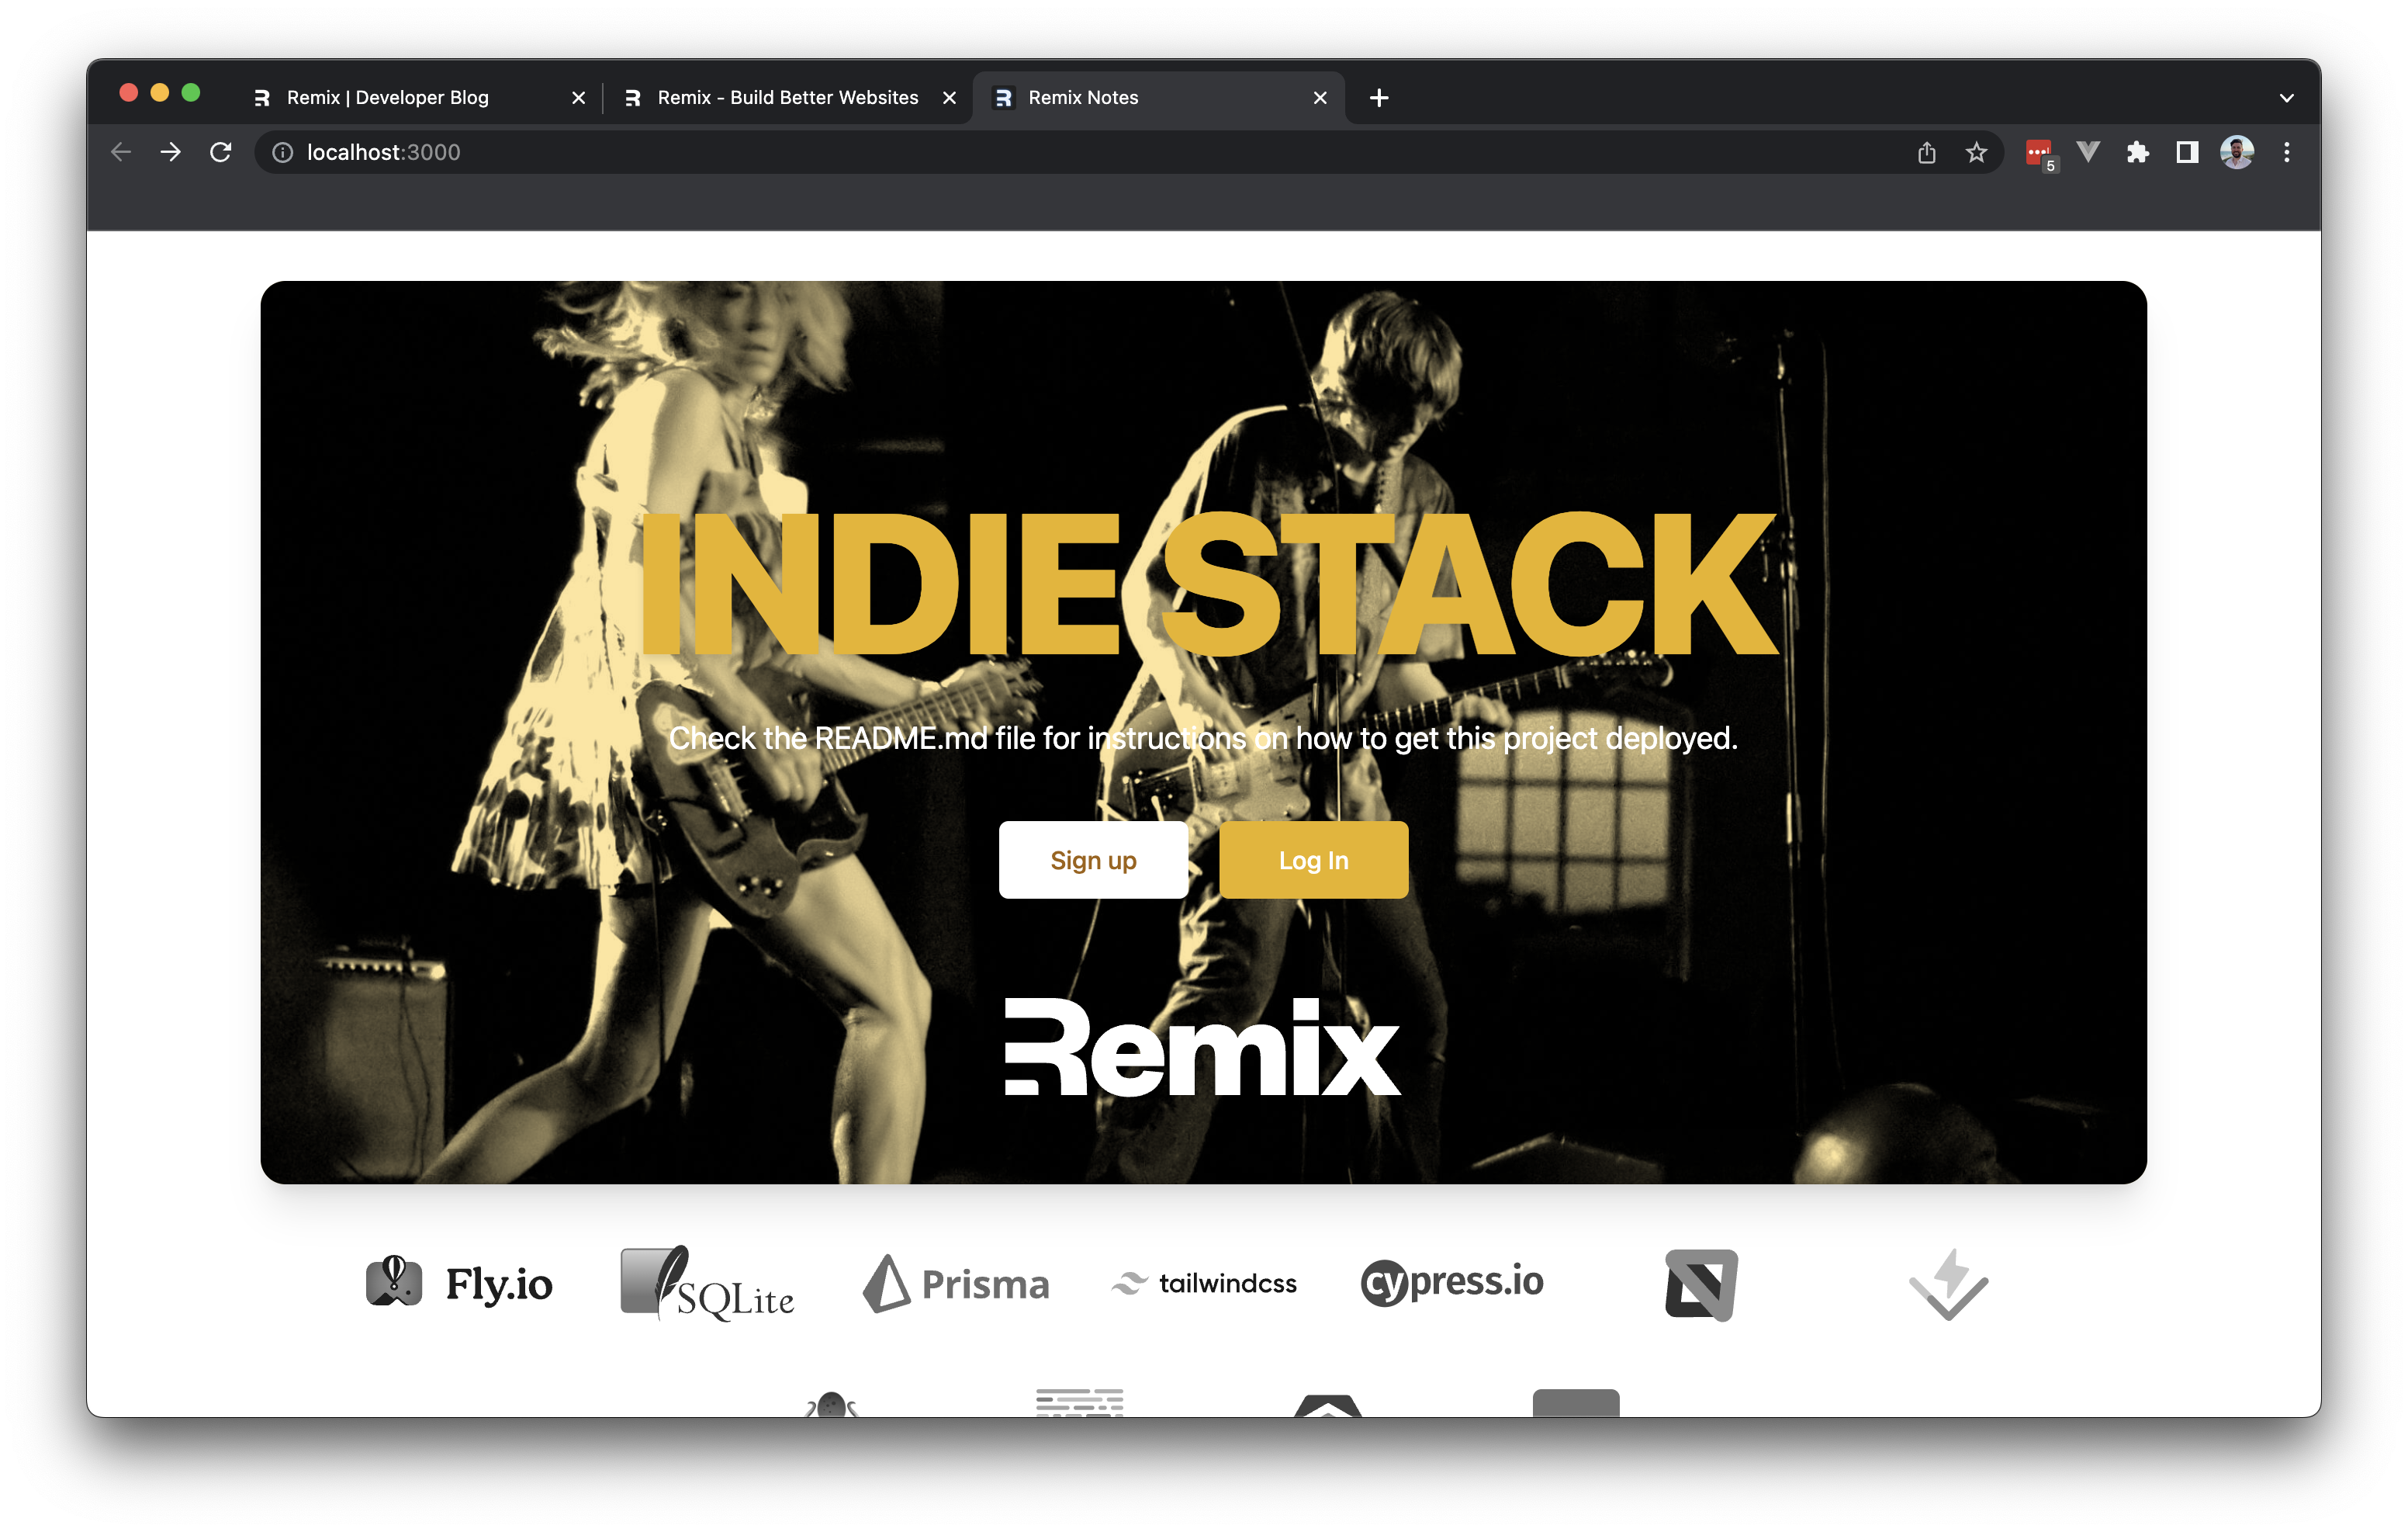The height and width of the screenshot is (1532, 2408).
Task: View site information for localhost
Action: click(283, 152)
